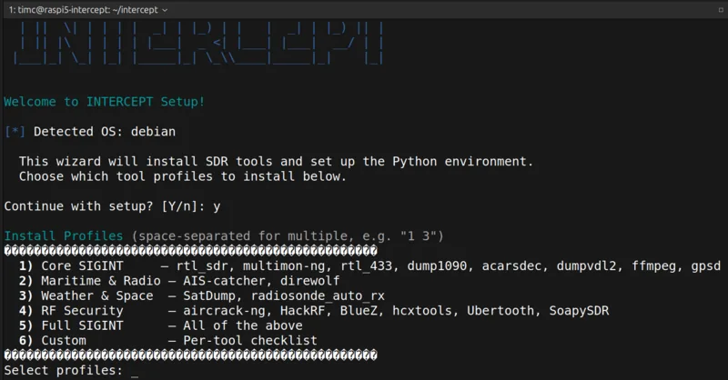
Task: Click the INTERCEPT ASCII art banner
Action: tap(198, 43)
